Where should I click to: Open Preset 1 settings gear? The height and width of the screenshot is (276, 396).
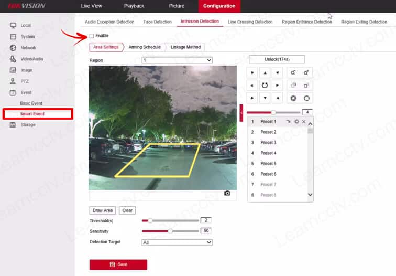(296, 122)
